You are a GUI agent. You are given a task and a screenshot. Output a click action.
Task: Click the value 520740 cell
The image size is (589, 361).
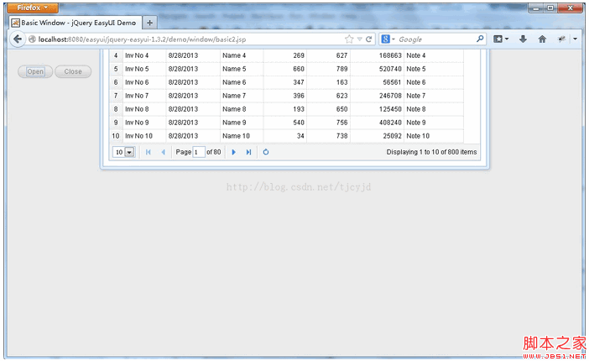pos(377,69)
